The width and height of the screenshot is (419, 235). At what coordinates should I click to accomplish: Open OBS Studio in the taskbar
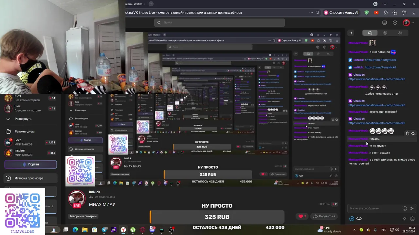(171, 230)
